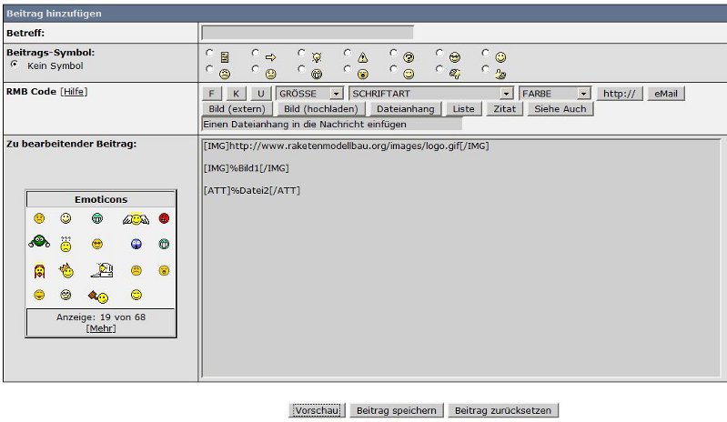Click the Zitat quote button

pyautogui.click(x=504, y=109)
